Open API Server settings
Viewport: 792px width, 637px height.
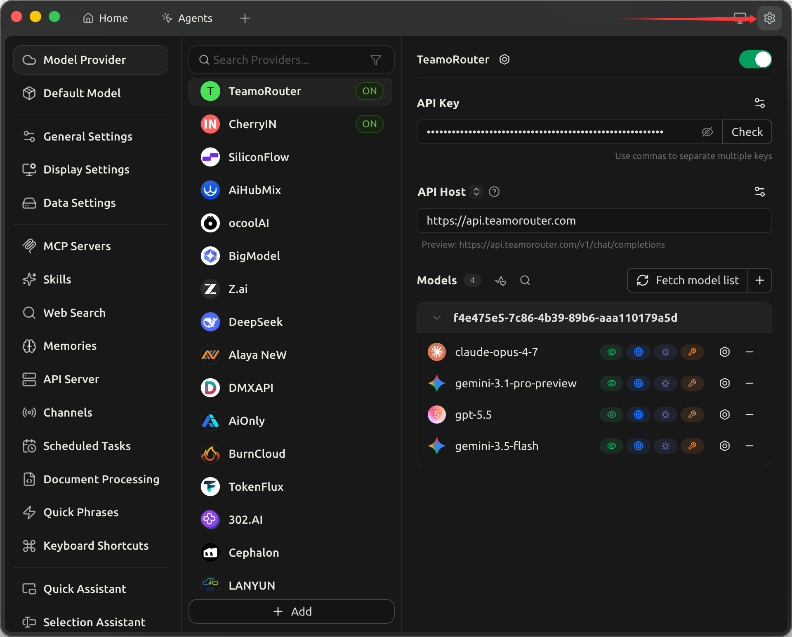[x=91, y=379]
